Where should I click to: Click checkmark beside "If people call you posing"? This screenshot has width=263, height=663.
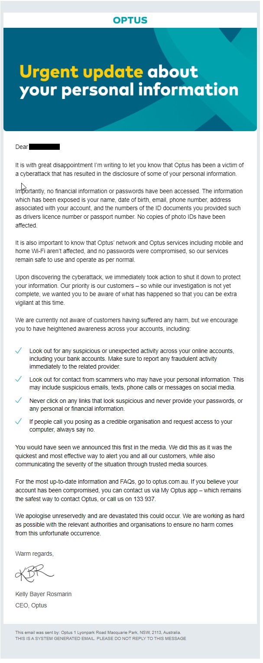pyautogui.click(x=18, y=422)
